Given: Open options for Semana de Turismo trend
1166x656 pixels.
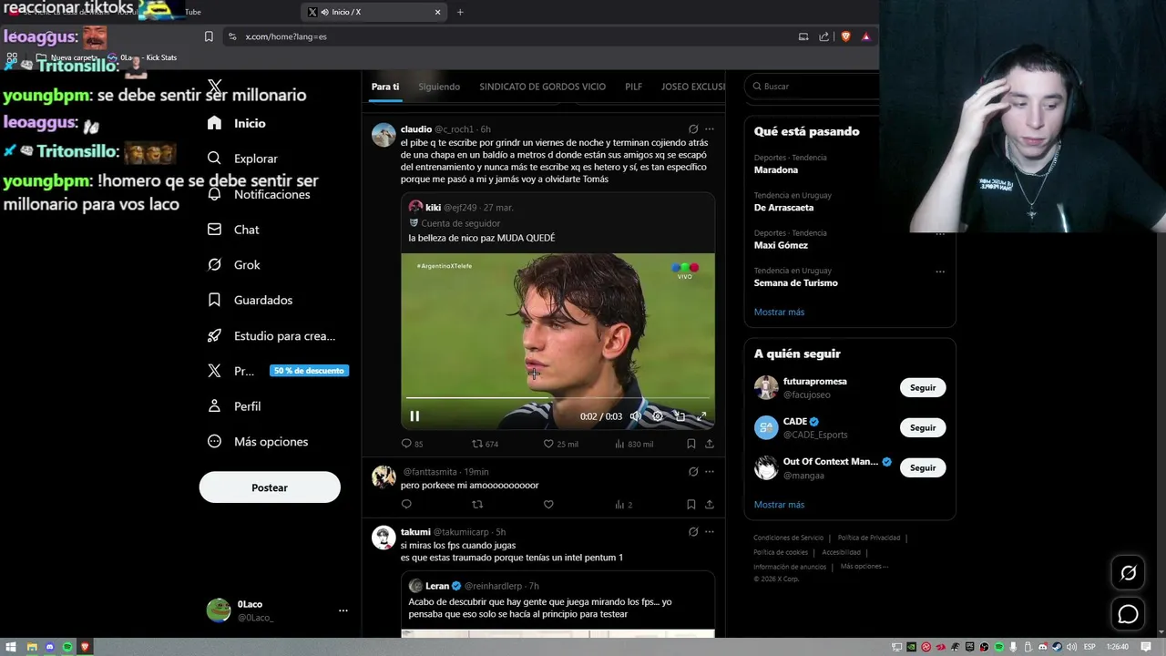Looking at the screenshot, I should tap(940, 272).
